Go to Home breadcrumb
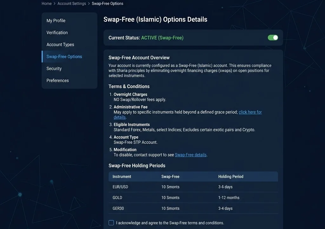 [x=46, y=3]
